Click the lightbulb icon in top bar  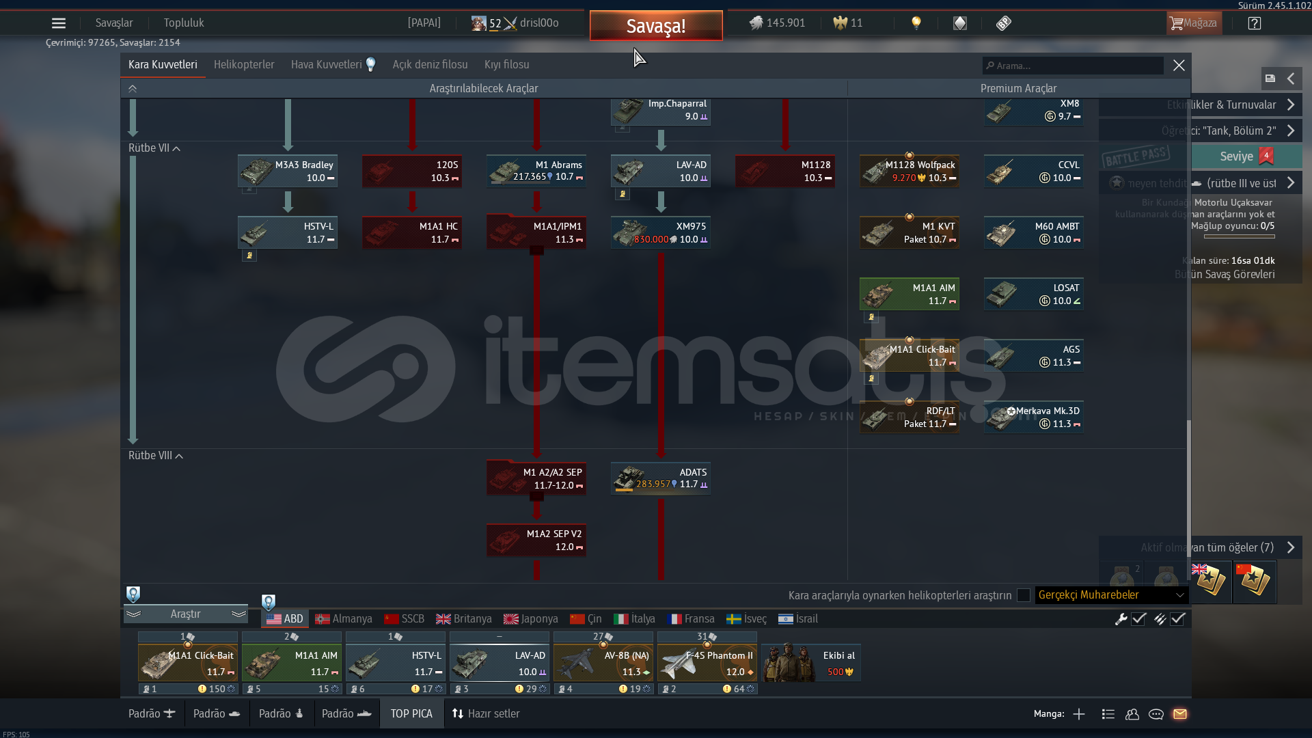[x=916, y=23]
